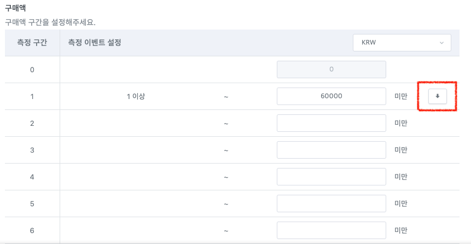Click the 미만 label in row 1
This screenshot has height=244, width=471.
click(401, 96)
